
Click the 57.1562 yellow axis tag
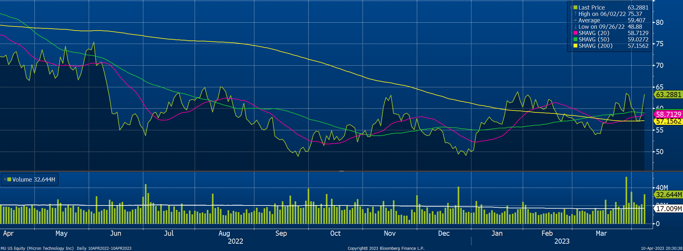(668, 121)
